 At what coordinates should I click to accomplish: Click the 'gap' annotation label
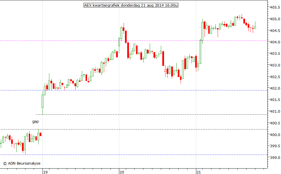pos(35,122)
